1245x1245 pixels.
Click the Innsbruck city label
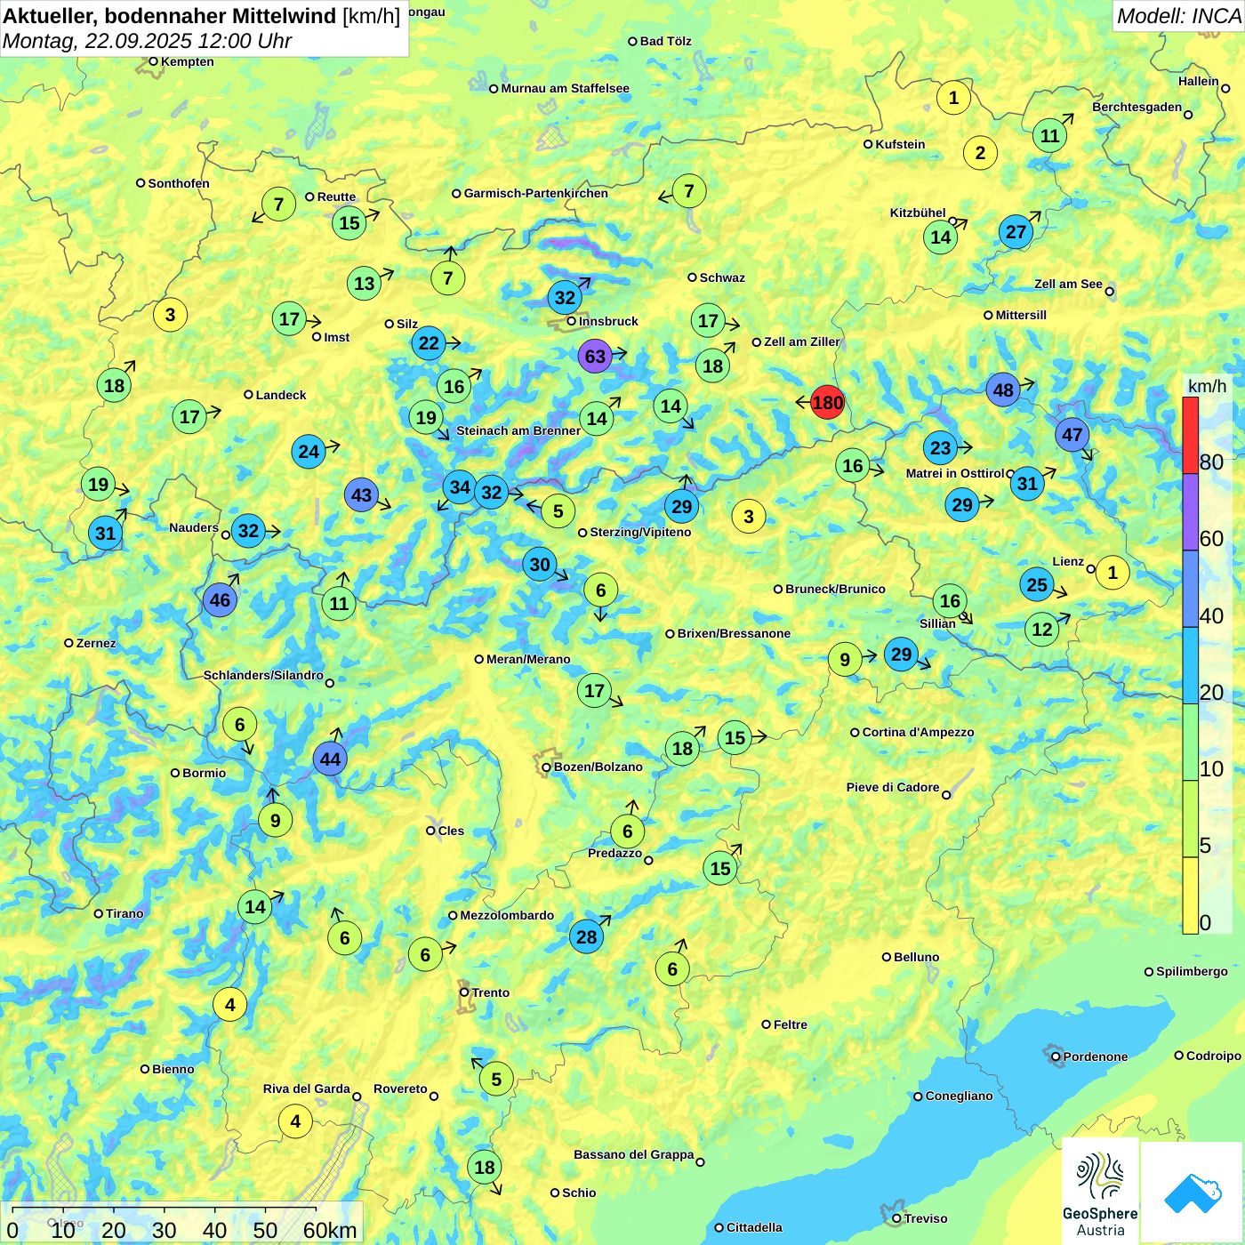point(608,321)
